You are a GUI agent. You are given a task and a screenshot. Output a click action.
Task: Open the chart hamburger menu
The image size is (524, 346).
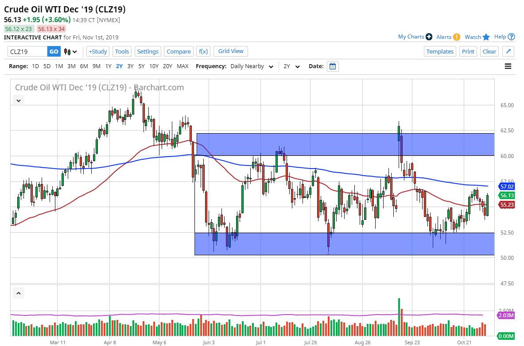tap(508, 66)
